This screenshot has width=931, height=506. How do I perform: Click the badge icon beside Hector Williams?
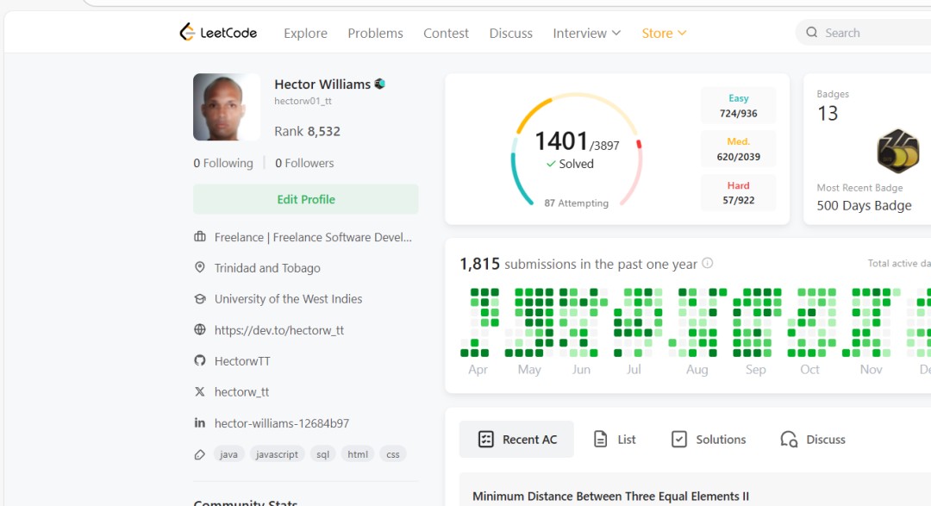380,84
